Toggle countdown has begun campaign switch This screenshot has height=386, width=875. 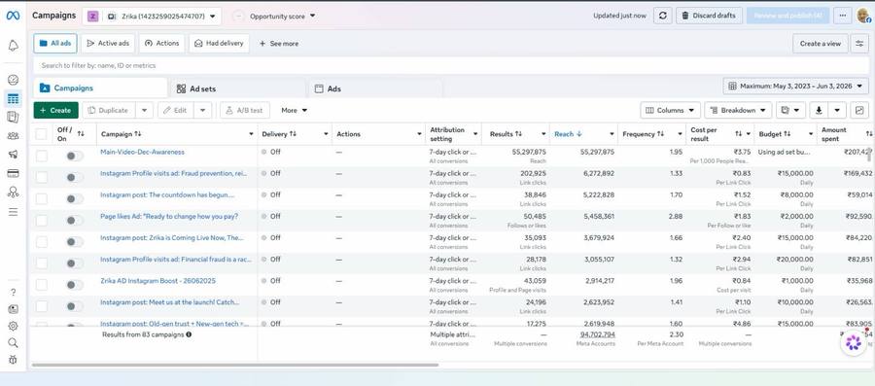(x=74, y=199)
